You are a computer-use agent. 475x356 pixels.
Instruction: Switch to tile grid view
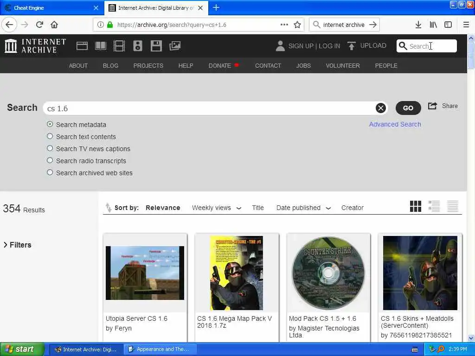415,206
